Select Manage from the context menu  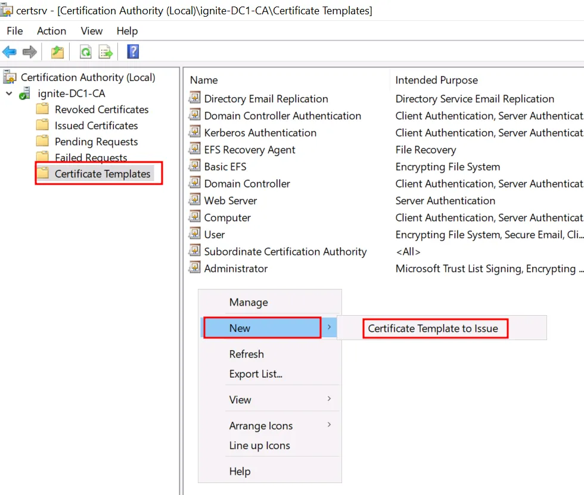248,303
